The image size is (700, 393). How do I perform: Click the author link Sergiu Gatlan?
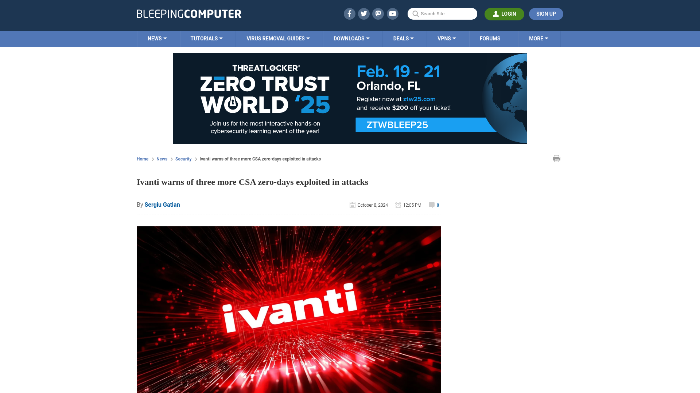pyautogui.click(x=162, y=205)
